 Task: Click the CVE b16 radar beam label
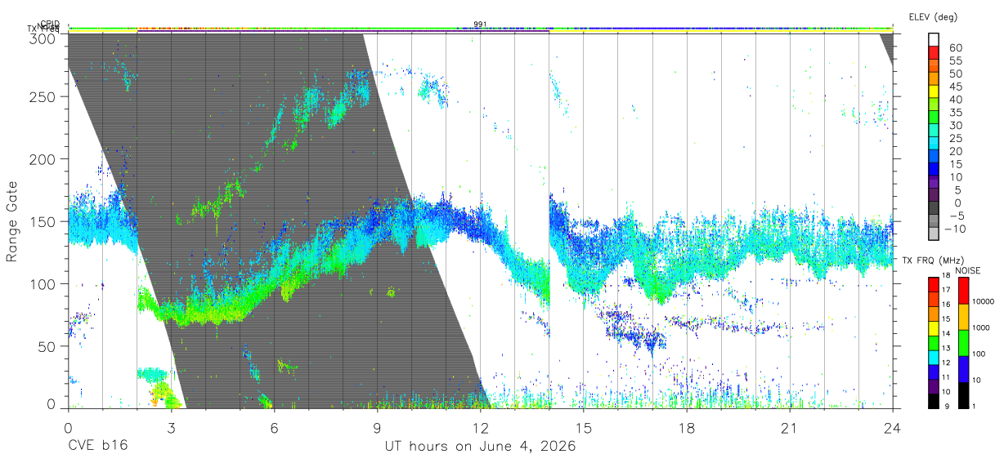pyautogui.click(x=97, y=447)
